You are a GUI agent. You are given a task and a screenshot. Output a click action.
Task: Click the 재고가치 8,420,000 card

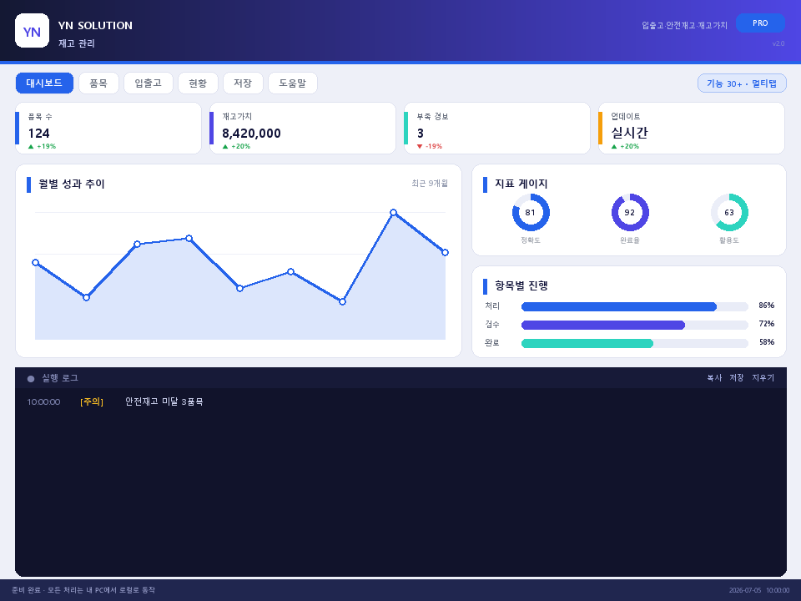302,129
